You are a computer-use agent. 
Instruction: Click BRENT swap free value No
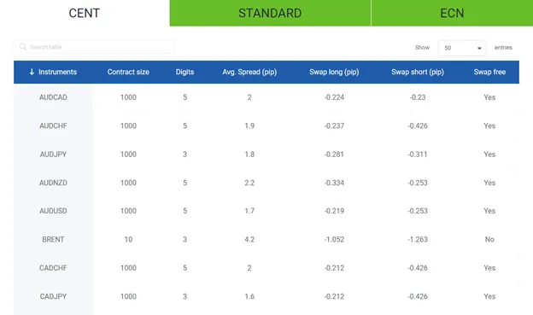[x=489, y=240]
